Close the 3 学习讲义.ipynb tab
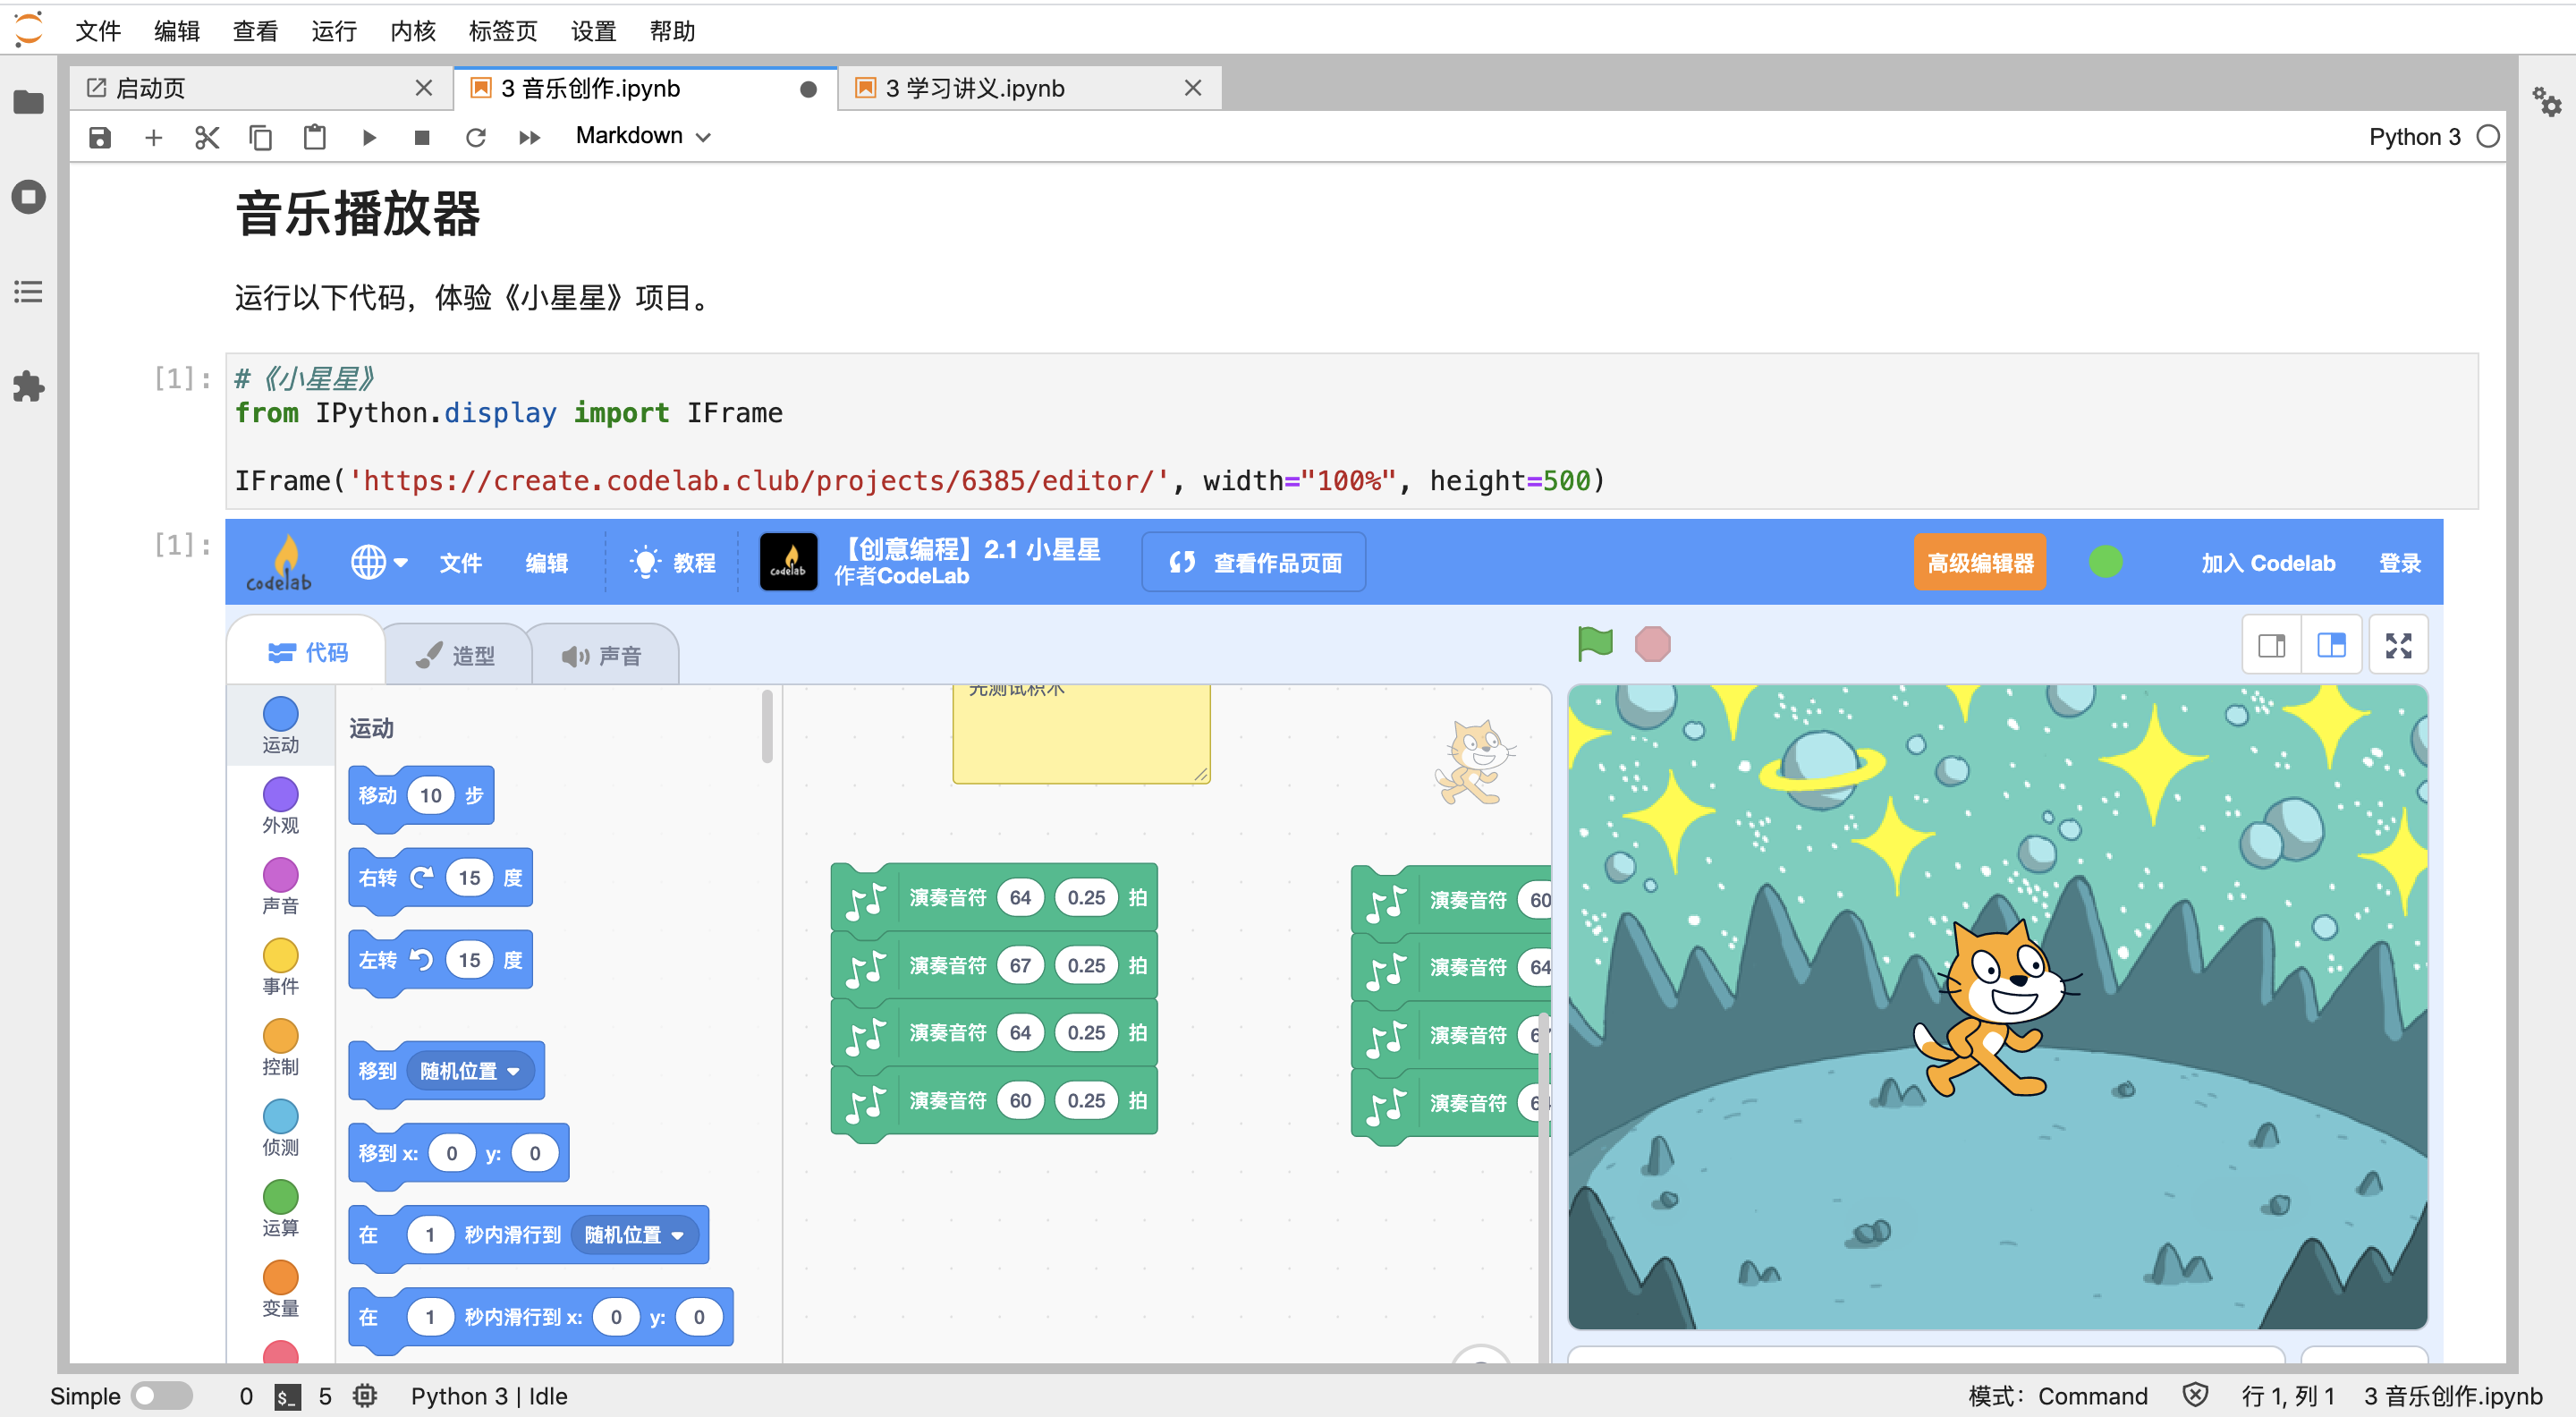The width and height of the screenshot is (2576, 1417). coord(1193,88)
